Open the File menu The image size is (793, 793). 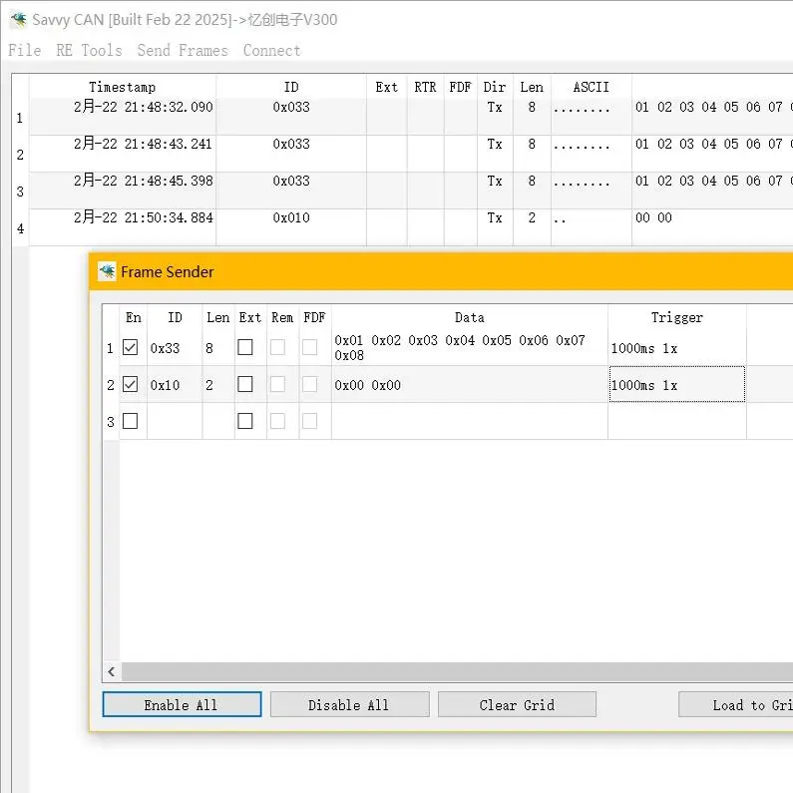(x=25, y=50)
